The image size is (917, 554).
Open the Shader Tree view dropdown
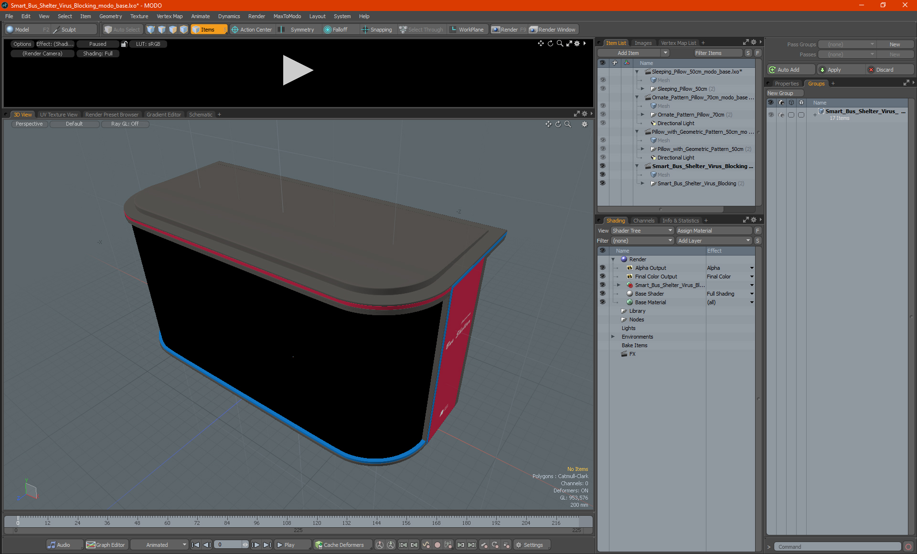(642, 231)
